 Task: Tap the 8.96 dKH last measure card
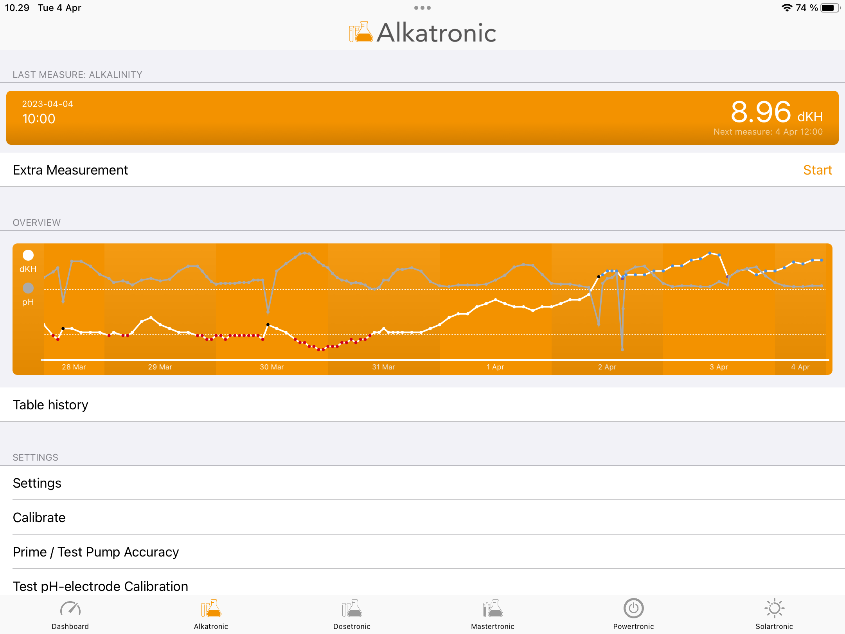422,118
